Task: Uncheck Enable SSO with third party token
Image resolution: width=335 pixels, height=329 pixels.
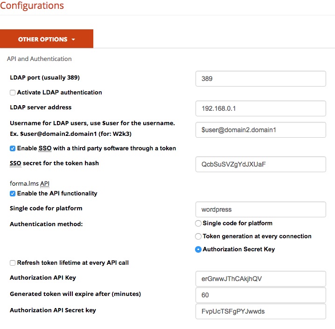Action: 13,148
